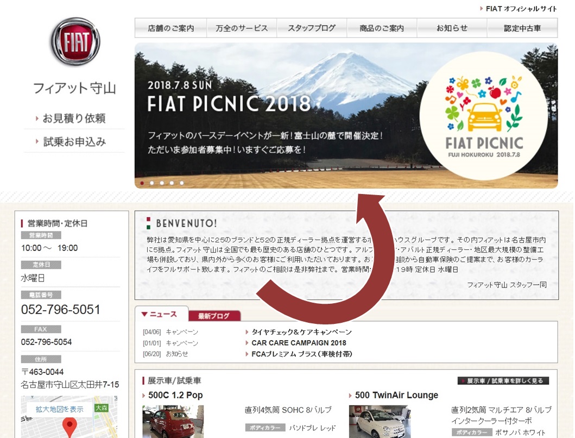This screenshot has height=438, width=575.
Task: Select the third carousel dot
Action: (162, 183)
